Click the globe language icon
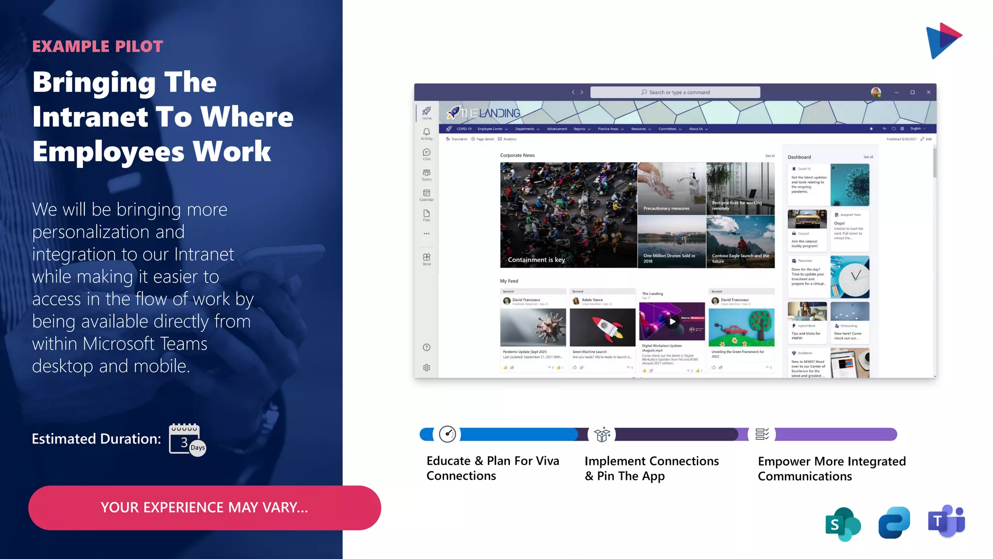 902,129
